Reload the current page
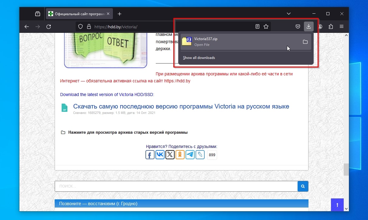Viewport: 368px width, 220px height. (49, 26)
